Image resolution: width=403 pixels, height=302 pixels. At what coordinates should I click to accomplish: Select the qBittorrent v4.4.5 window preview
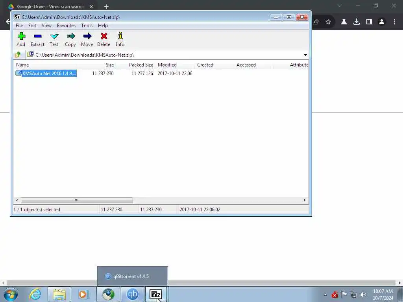tap(133, 276)
